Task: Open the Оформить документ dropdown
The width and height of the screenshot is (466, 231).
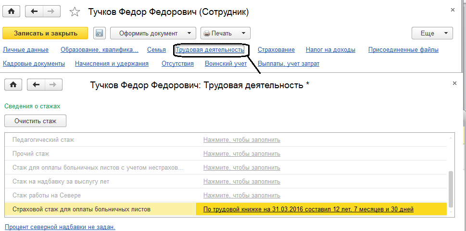Action: pyautogui.click(x=153, y=33)
